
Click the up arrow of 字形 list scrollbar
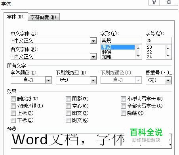pyautogui.click(x=138, y=48)
